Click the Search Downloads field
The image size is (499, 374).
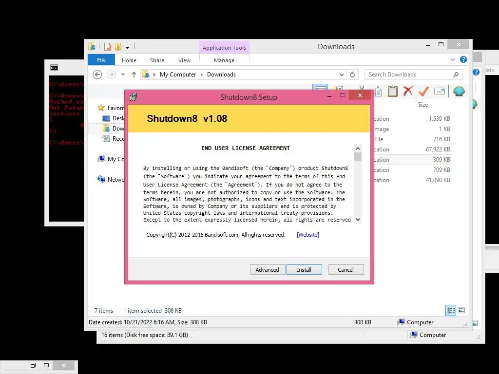(x=413, y=75)
